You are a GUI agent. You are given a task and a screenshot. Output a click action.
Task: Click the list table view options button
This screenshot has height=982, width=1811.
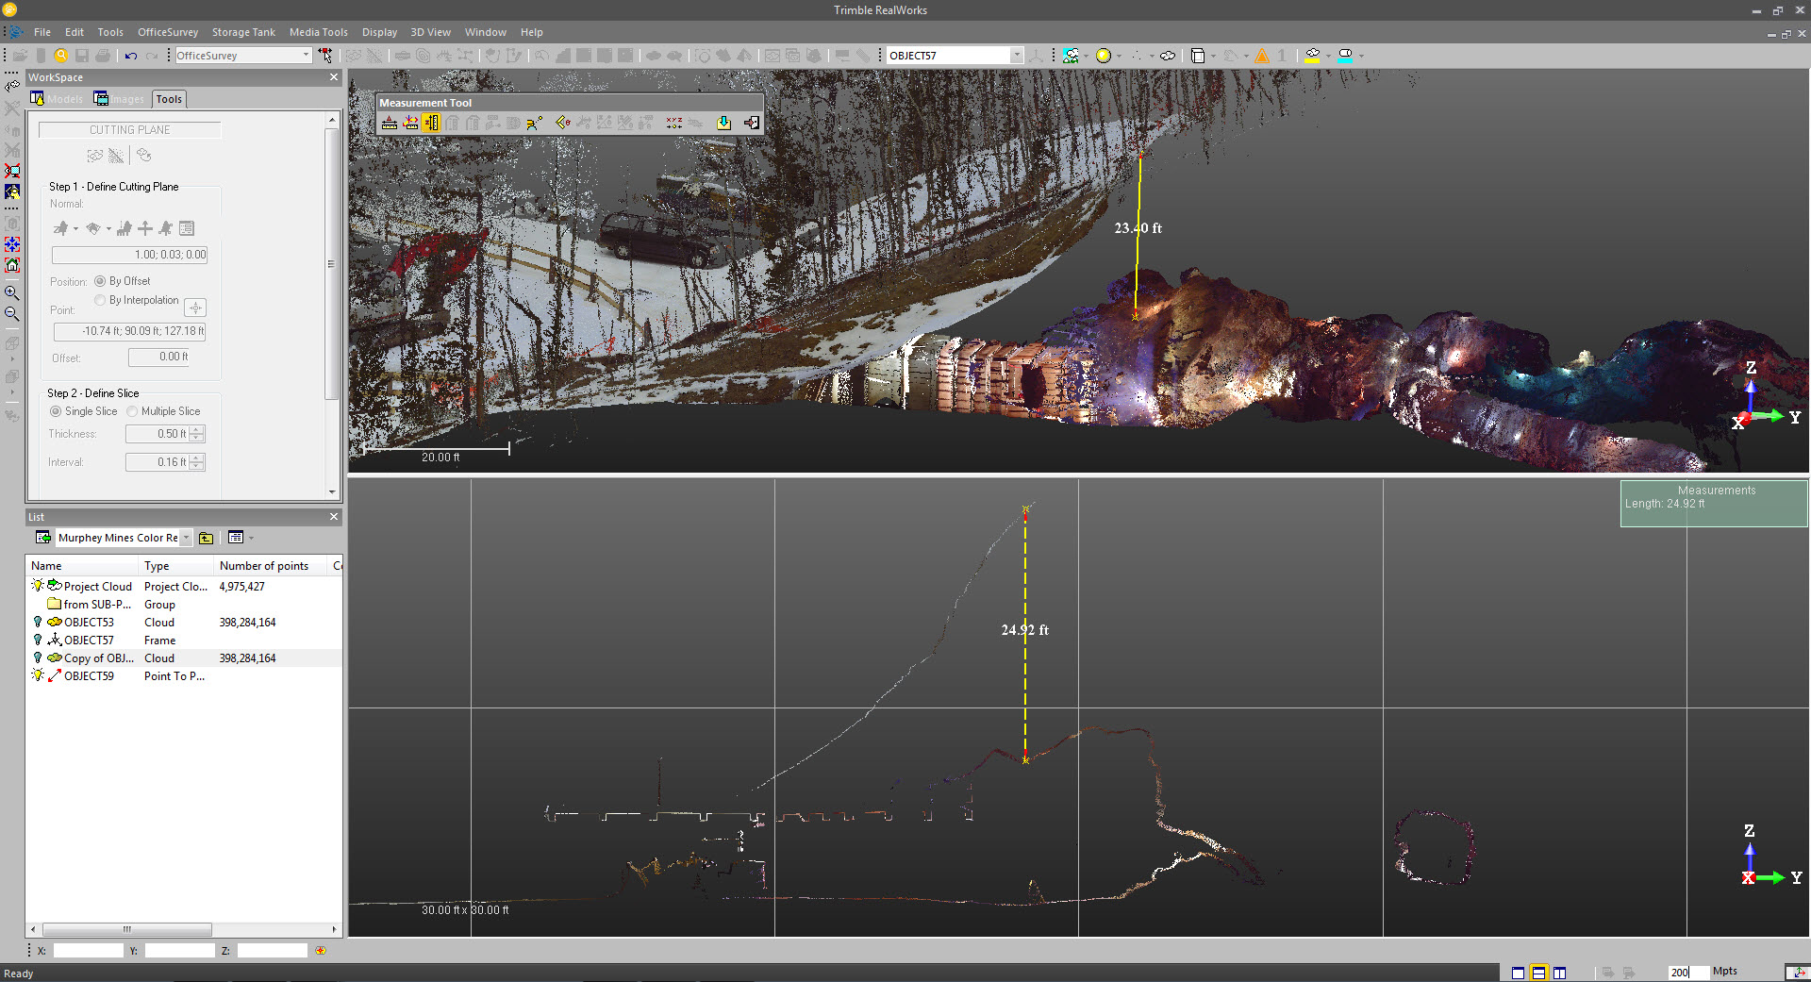point(235,537)
